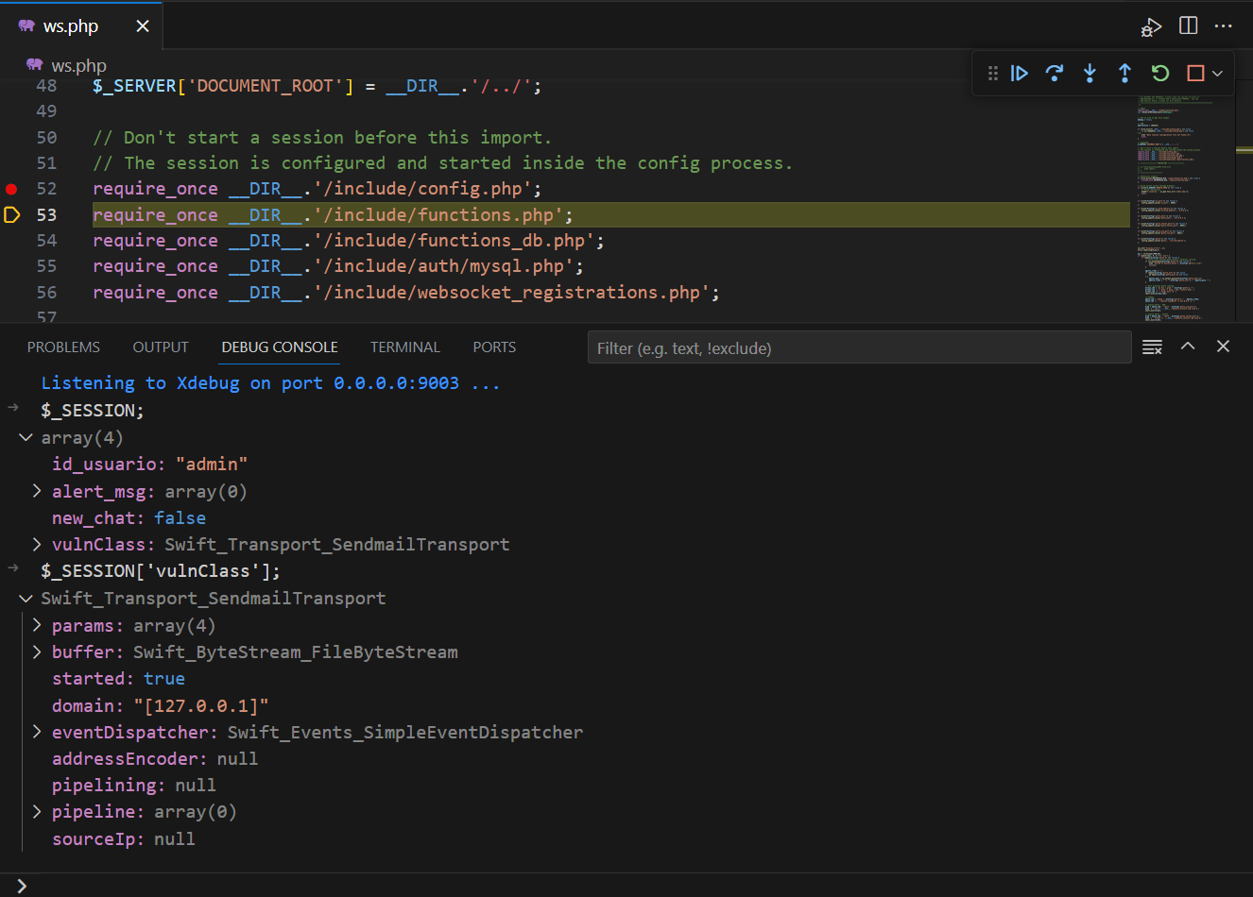This screenshot has height=897, width=1253.
Task: Close the ws.php editor tab
Action: click(x=143, y=26)
